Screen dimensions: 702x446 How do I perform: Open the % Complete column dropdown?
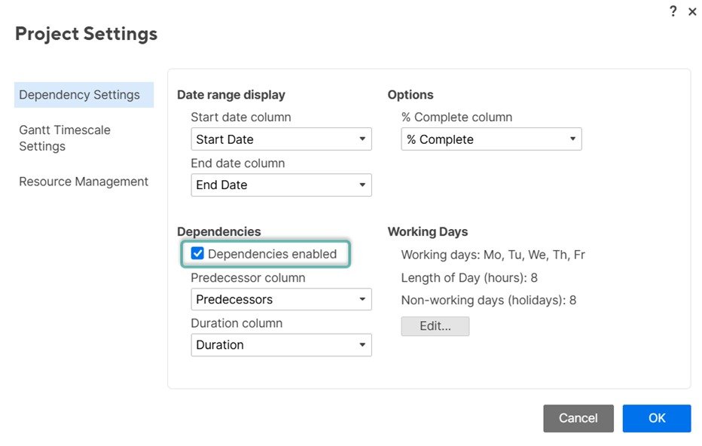click(x=491, y=139)
